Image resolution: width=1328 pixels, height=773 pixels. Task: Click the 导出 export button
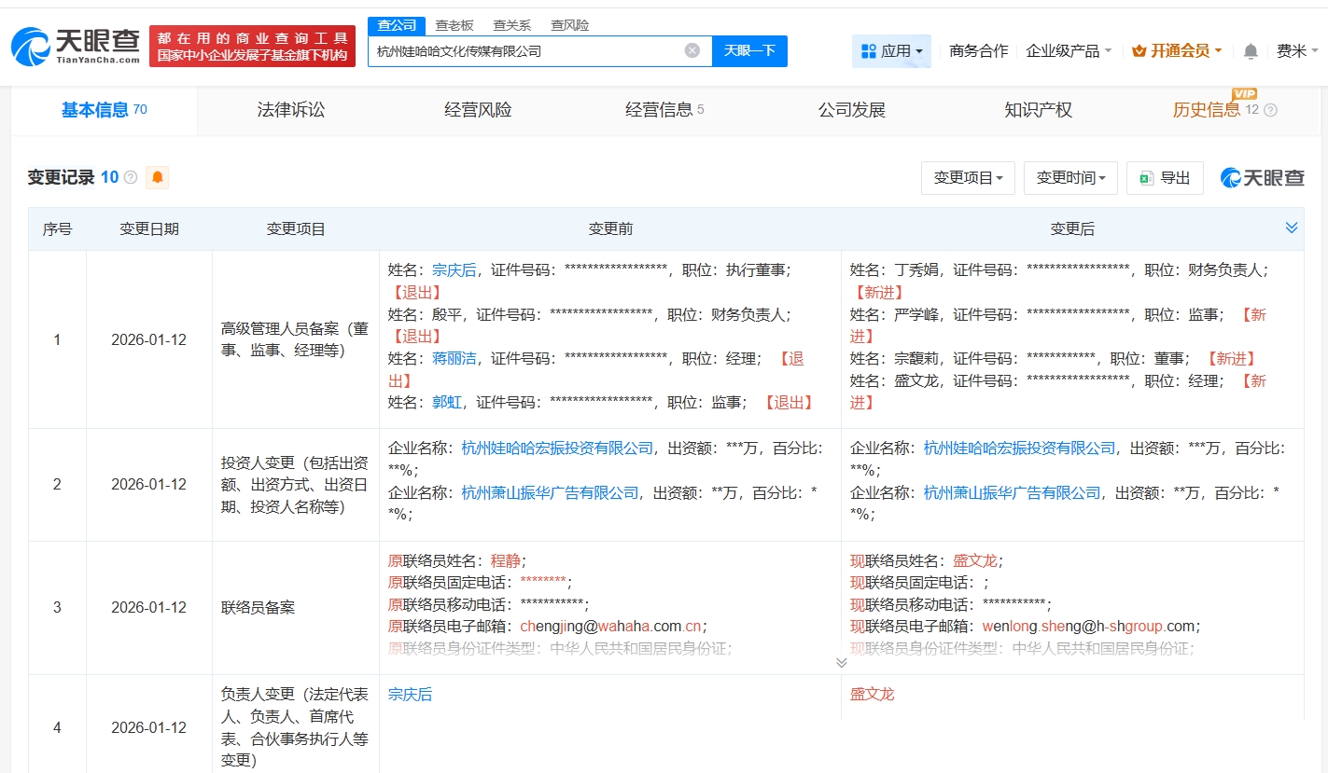1165,177
